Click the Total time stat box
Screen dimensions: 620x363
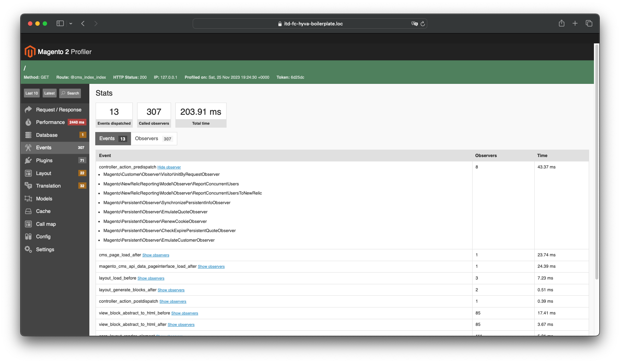pyautogui.click(x=201, y=115)
